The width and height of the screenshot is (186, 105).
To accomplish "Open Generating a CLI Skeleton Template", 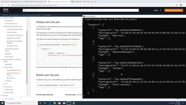I will (x=15, y=42).
